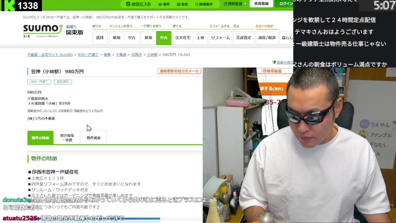Select 新築 under マンションを買う
396x223 pixels.
[117, 38]
